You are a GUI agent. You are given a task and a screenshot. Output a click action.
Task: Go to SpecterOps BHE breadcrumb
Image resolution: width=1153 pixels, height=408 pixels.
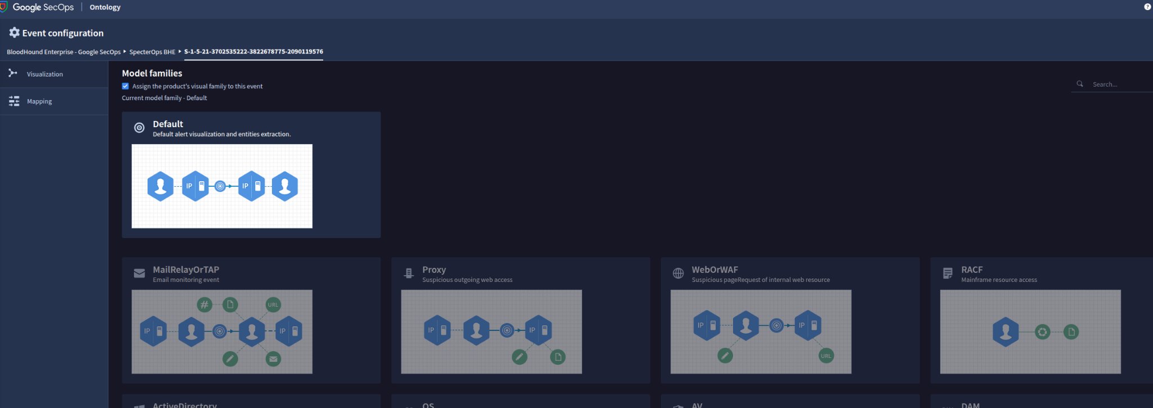[152, 52]
